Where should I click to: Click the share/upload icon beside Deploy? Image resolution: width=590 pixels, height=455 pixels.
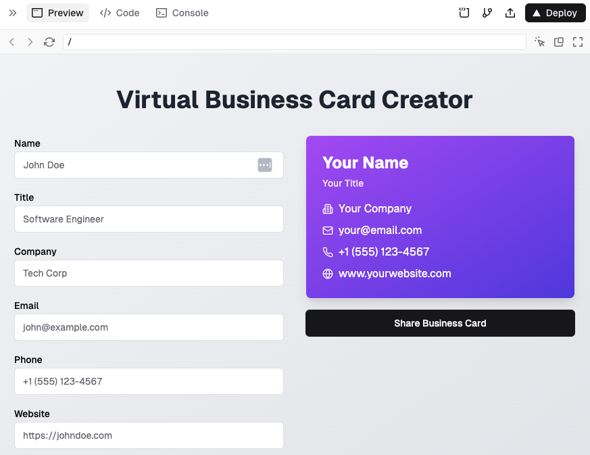[x=510, y=13]
